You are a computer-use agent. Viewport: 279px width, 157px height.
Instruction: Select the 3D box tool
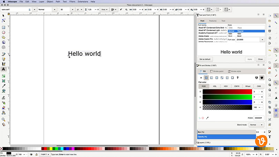pos(3,42)
